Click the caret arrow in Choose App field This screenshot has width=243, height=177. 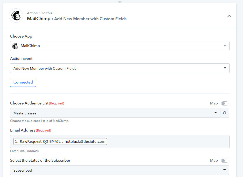coord(225,46)
